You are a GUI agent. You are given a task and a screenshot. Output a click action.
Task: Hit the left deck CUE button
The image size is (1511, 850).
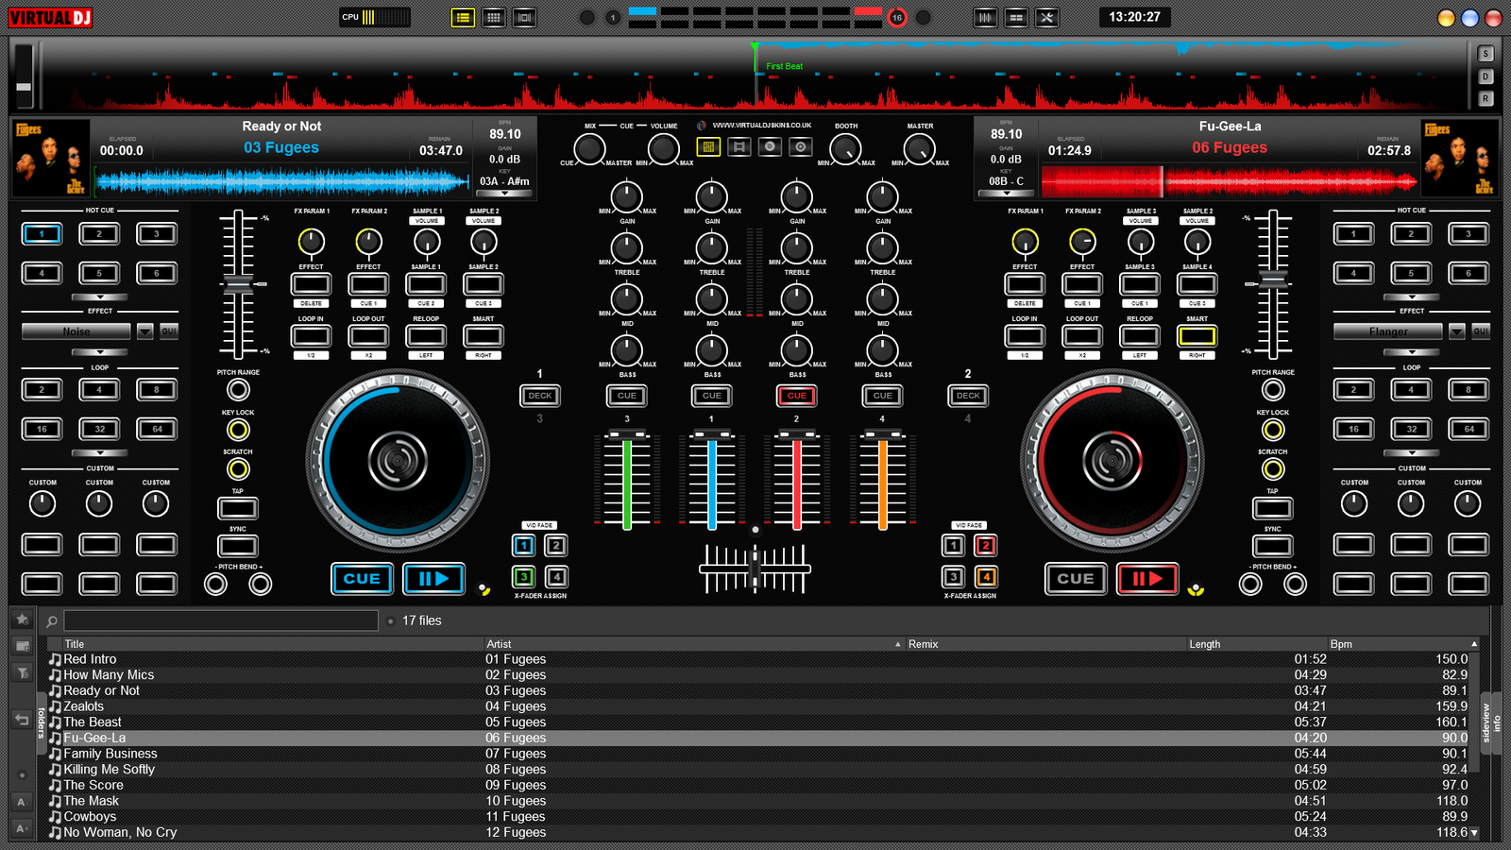[362, 578]
